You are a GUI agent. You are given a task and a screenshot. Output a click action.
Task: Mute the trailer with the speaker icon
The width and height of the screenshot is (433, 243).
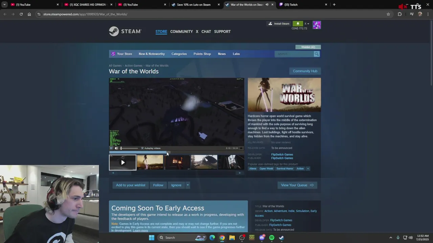[116, 148]
